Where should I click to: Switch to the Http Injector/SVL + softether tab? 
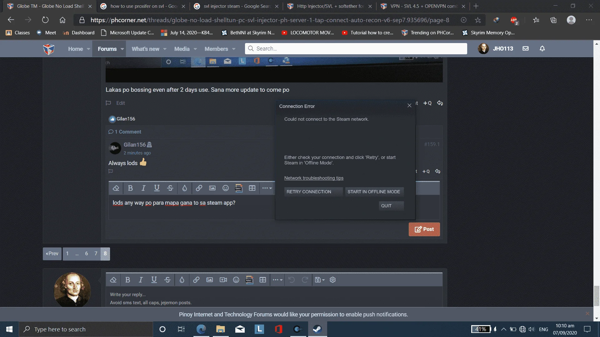click(329, 6)
